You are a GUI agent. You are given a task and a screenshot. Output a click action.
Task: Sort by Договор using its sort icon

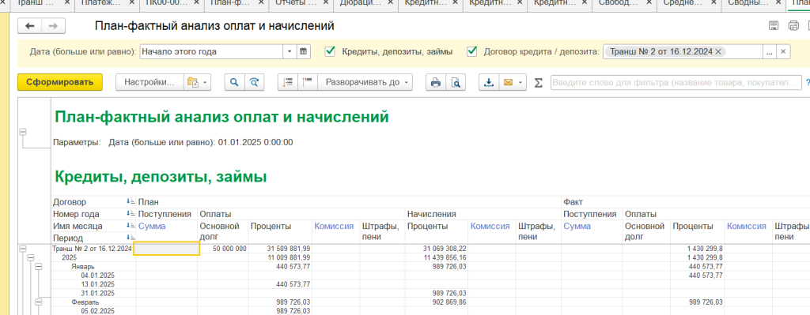coord(130,202)
